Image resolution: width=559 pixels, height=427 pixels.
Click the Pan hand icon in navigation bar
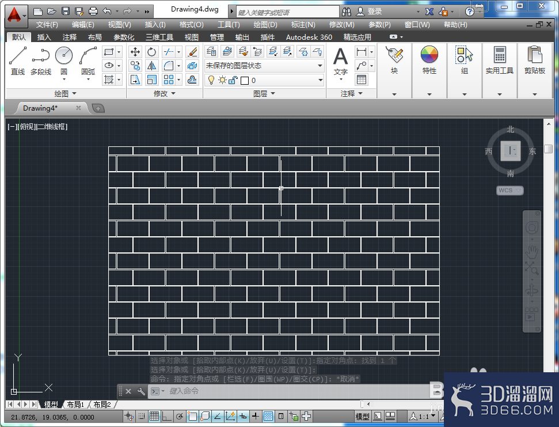[x=531, y=252]
